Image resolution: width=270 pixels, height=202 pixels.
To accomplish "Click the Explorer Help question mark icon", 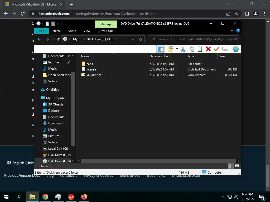I will [238, 31].
